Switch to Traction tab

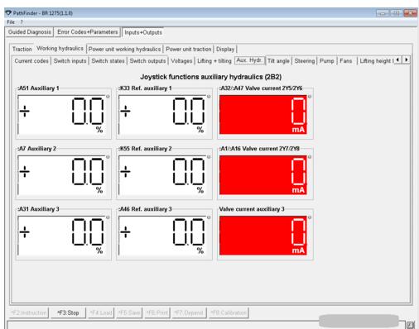pos(22,49)
